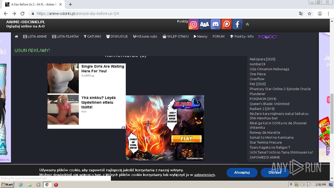This screenshot has height=188, width=334.
Task: Open Star Twinkle Precure link
Action: coord(266,143)
